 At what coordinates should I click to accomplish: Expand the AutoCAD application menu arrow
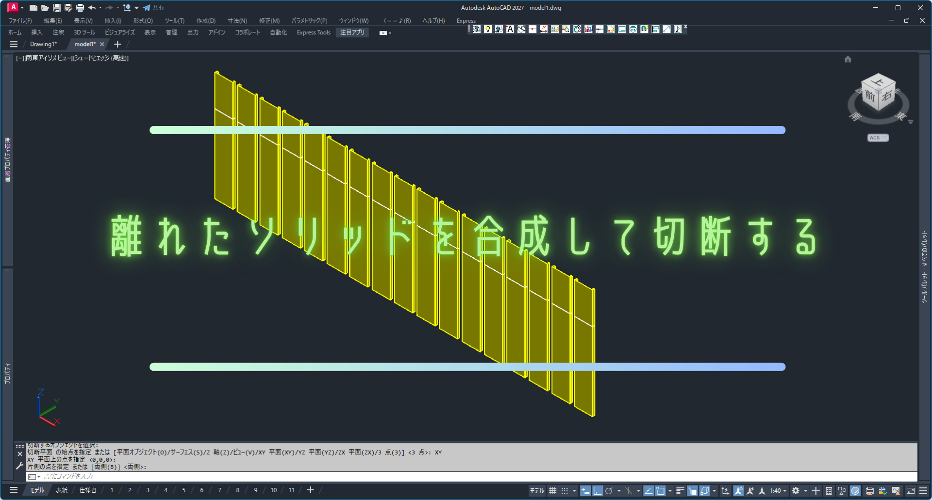pos(22,8)
